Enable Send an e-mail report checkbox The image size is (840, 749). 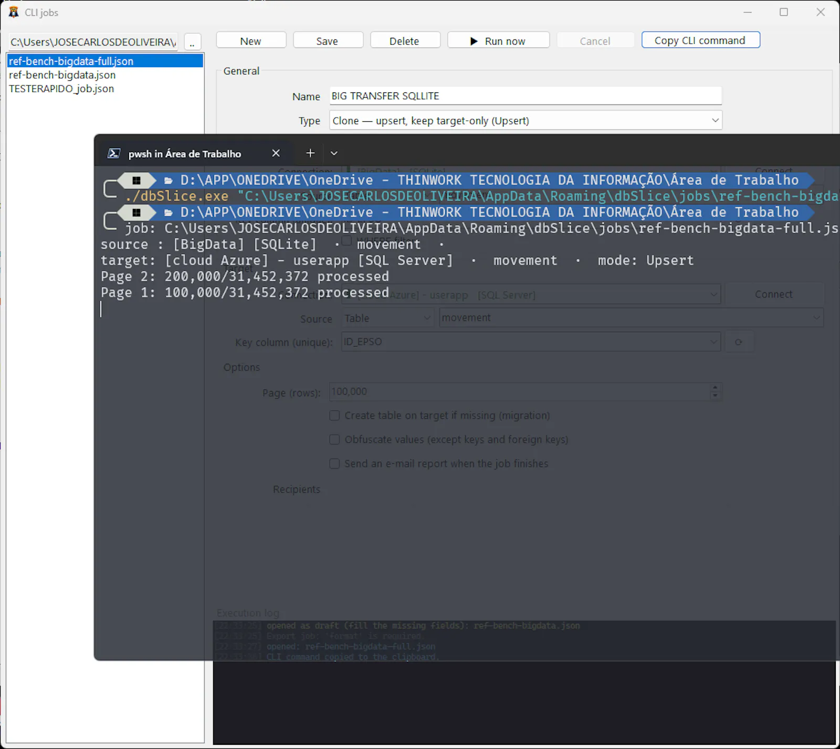coord(334,463)
